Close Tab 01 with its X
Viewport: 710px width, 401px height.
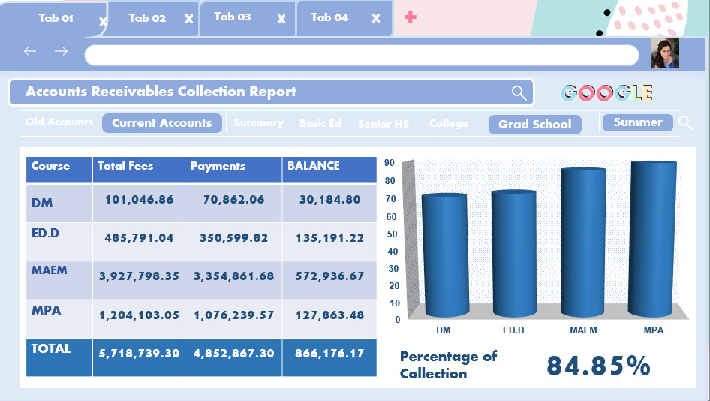tap(103, 21)
